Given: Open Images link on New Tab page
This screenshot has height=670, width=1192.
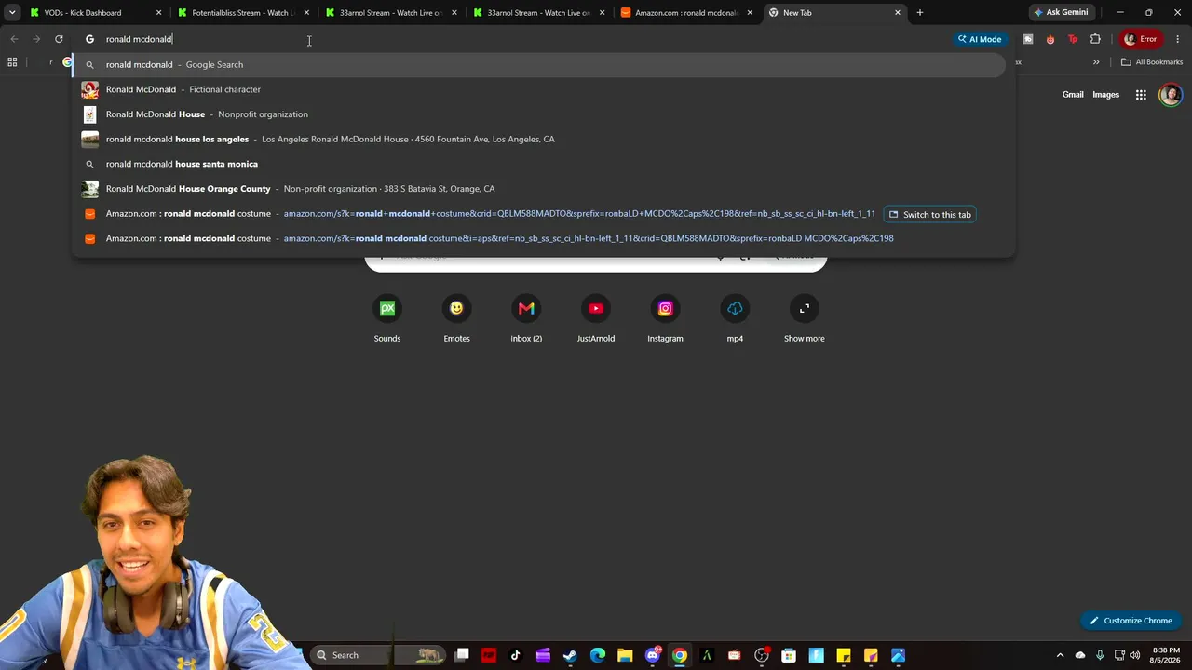Looking at the screenshot, I should (x=1105, y=95).
